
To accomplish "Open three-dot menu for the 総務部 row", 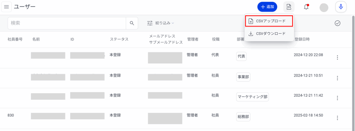I will (337, 118).
